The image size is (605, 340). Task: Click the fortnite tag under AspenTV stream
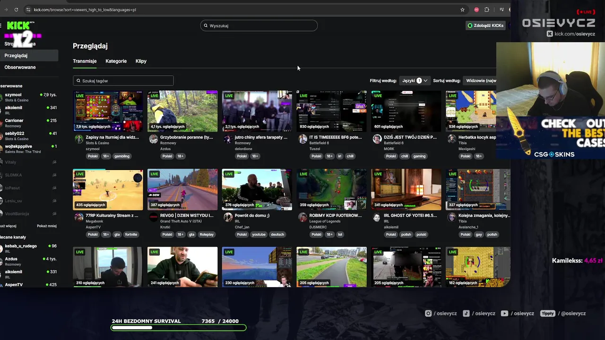click(131, 235)
